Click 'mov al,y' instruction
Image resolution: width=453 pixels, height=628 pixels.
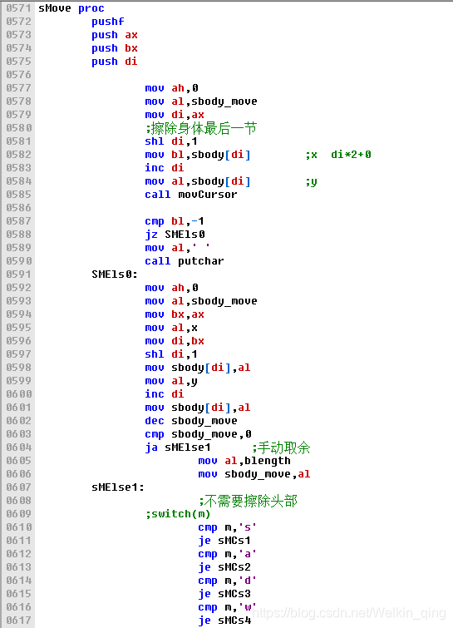click(171, 381)
